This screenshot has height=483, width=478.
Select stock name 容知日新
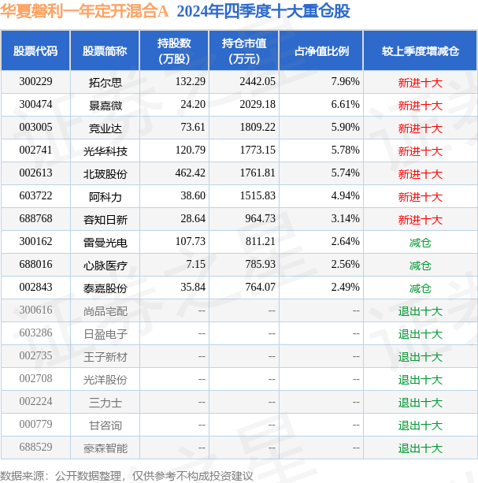pos(106,219)
